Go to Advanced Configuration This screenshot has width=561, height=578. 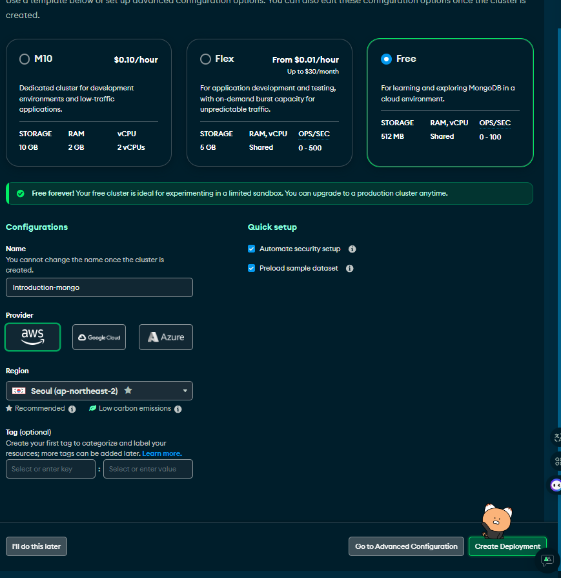coord(406,546)
